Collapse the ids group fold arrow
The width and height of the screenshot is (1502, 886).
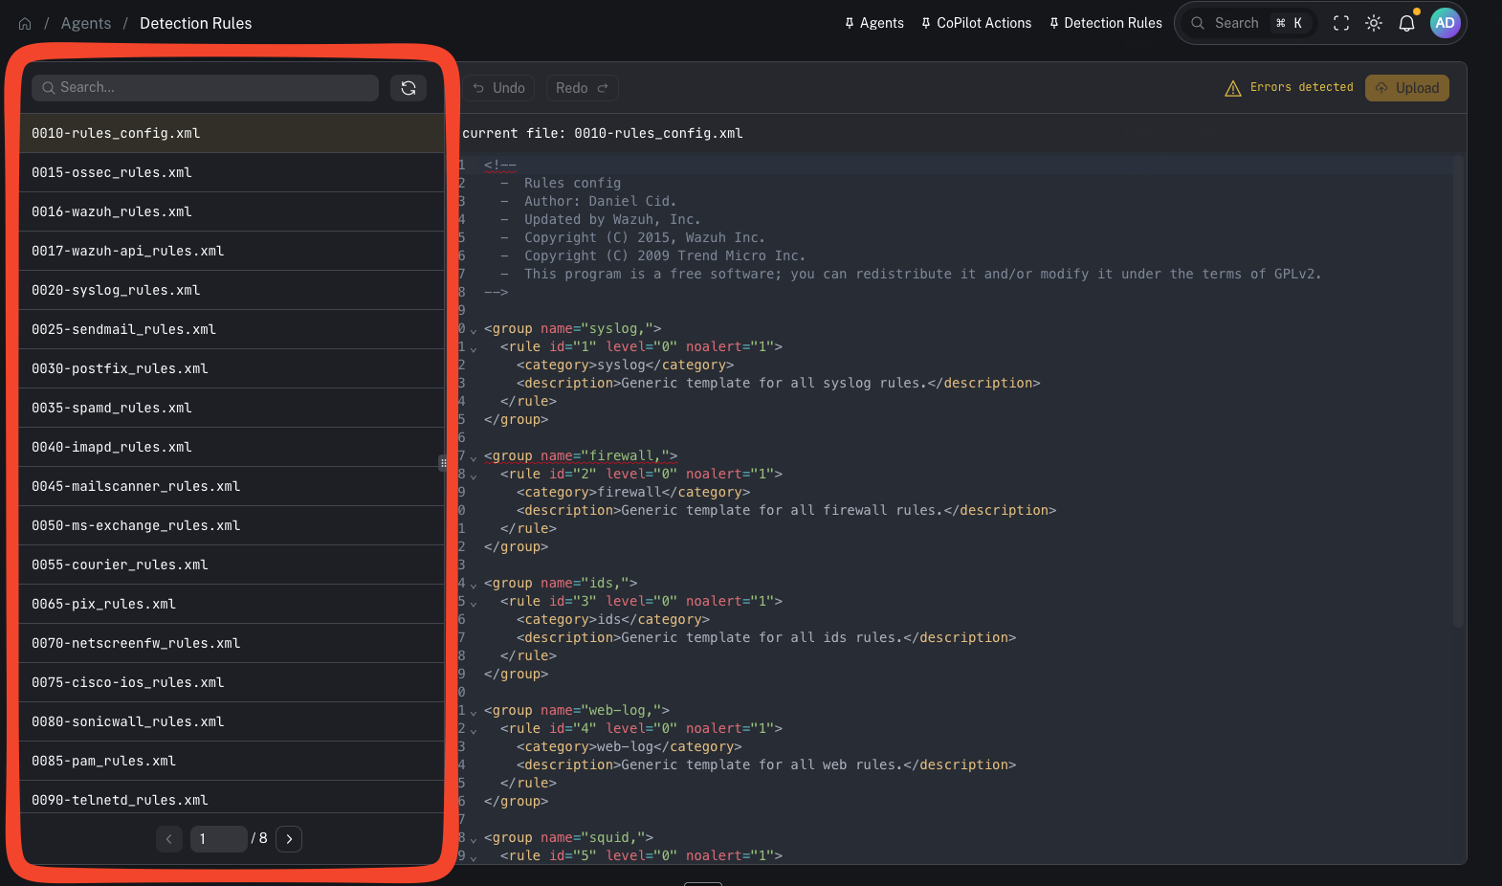coord(473,585)
